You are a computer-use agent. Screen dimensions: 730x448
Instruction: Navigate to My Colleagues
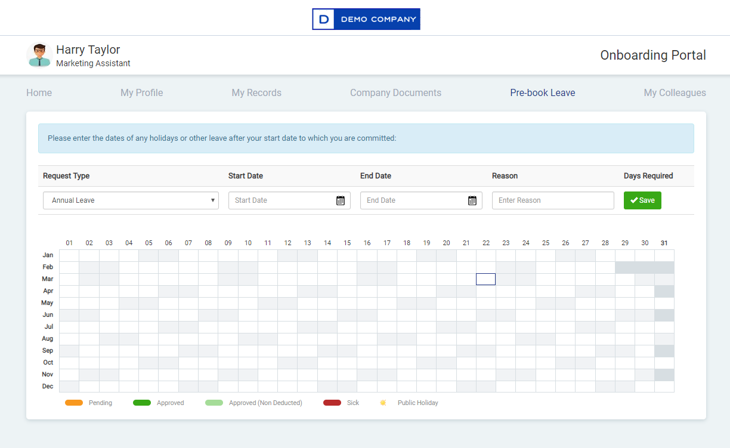click(x=675, y=92)
